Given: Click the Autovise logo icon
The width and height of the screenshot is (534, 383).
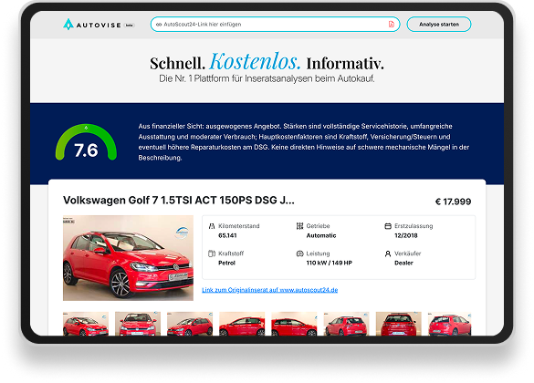Looking at the screenshot, I should [68, 24].
